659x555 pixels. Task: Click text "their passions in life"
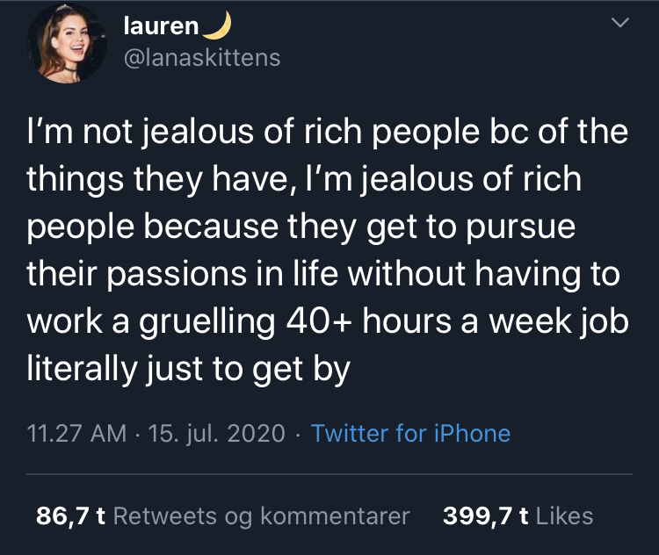pos(183,274)
